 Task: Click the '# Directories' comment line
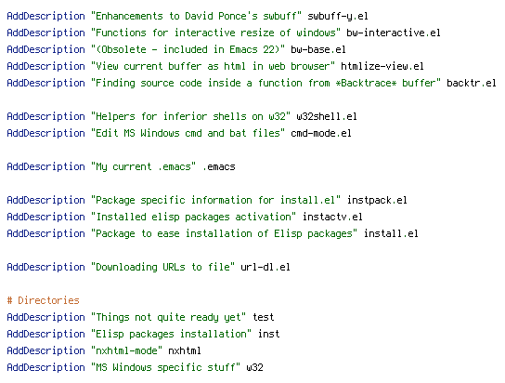tap(43, 301)
